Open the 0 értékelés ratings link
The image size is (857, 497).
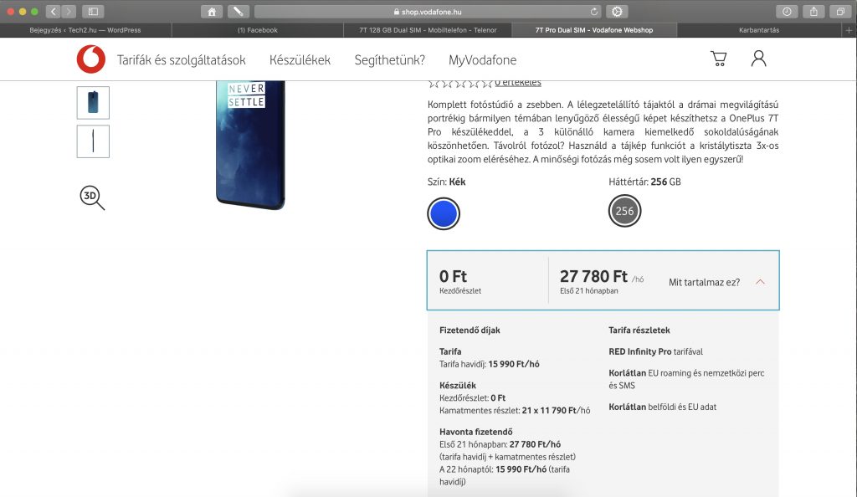point(517,83)
